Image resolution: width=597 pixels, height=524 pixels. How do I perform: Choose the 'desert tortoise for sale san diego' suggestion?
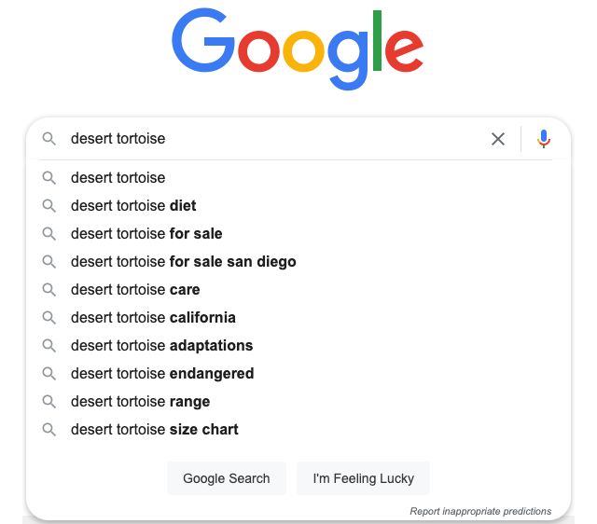184,262
